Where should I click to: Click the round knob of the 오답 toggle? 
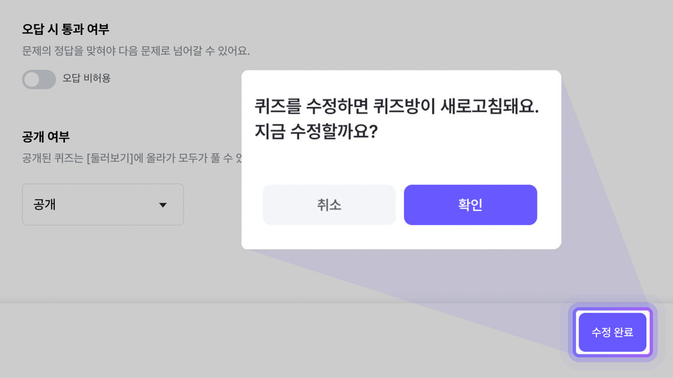[32, 79]
